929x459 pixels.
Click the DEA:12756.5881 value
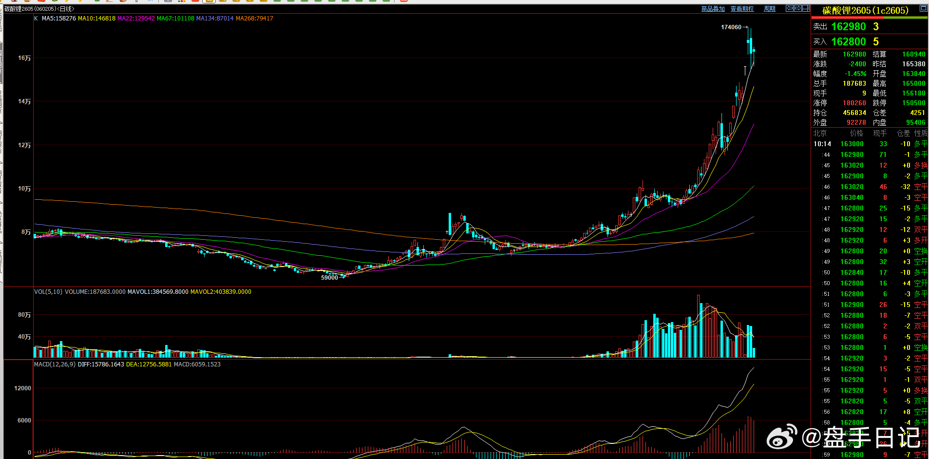coord(149,364)
